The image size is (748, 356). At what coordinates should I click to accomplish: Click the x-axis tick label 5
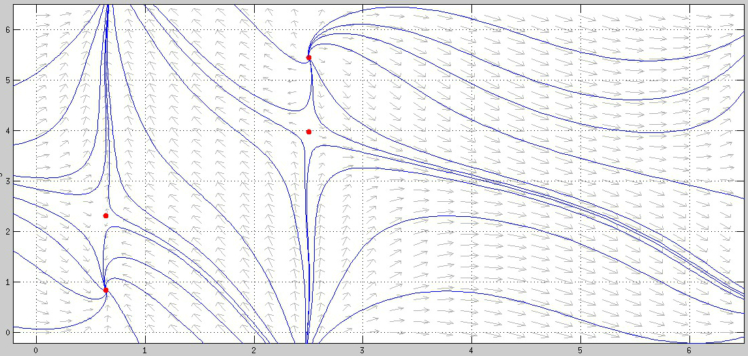tap(580, 350)
